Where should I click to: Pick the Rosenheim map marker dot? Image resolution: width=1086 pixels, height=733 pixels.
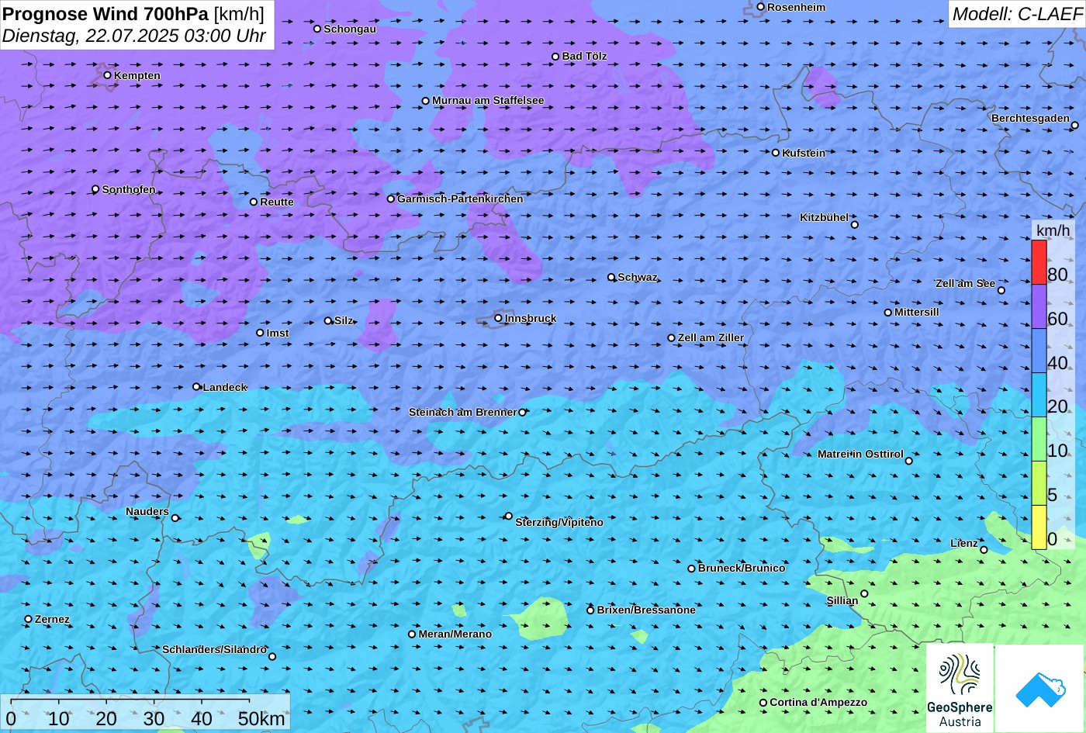coord(761,7)
